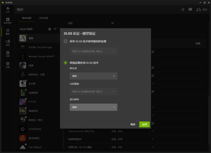Expand 电源管理模式 dropdown arrow
This screenshot has height=153, width=211.
(x=153, y=139)
